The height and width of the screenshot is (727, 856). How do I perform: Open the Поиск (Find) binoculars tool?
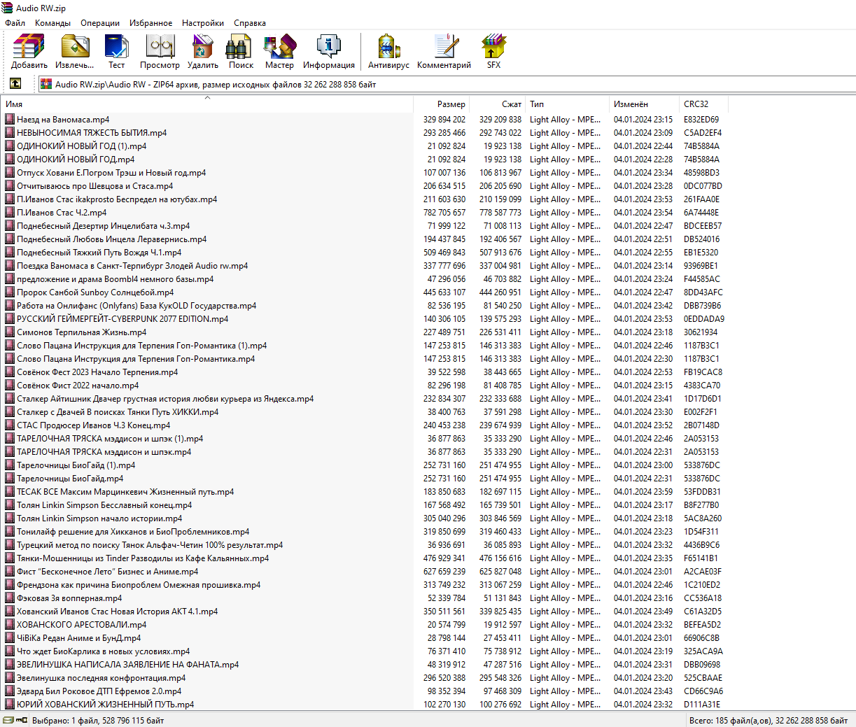(241, 51)
